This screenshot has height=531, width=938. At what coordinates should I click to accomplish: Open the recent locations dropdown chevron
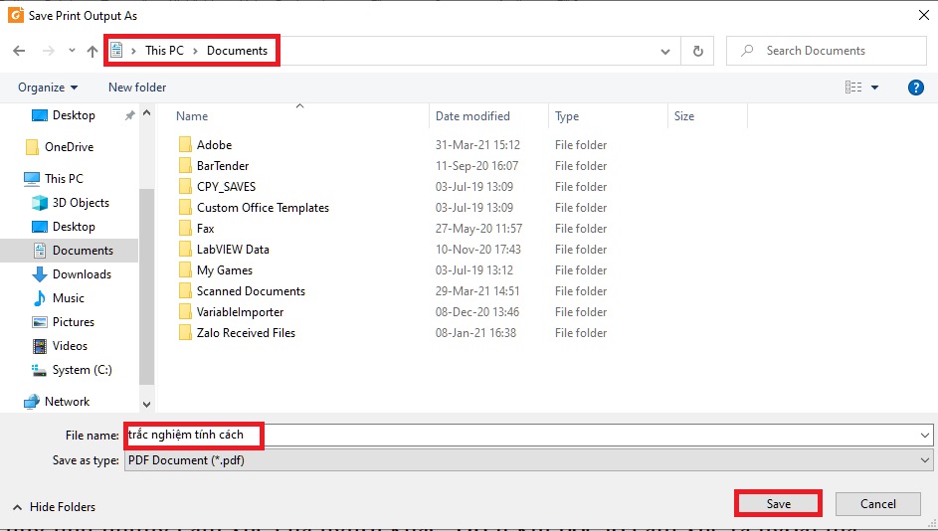(x=72, y=51)
